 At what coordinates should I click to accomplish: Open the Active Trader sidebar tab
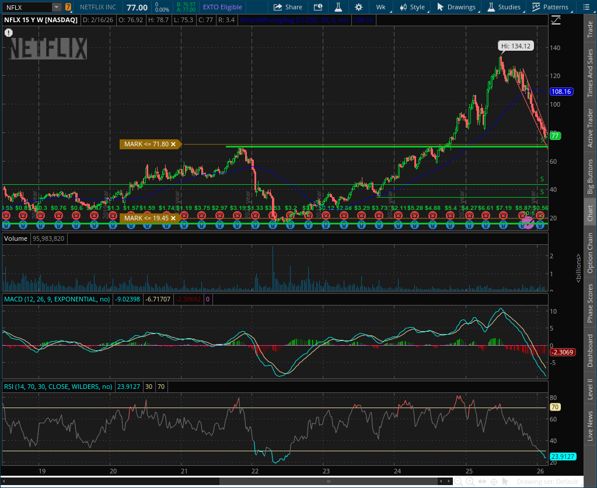[x=590, y=128]
